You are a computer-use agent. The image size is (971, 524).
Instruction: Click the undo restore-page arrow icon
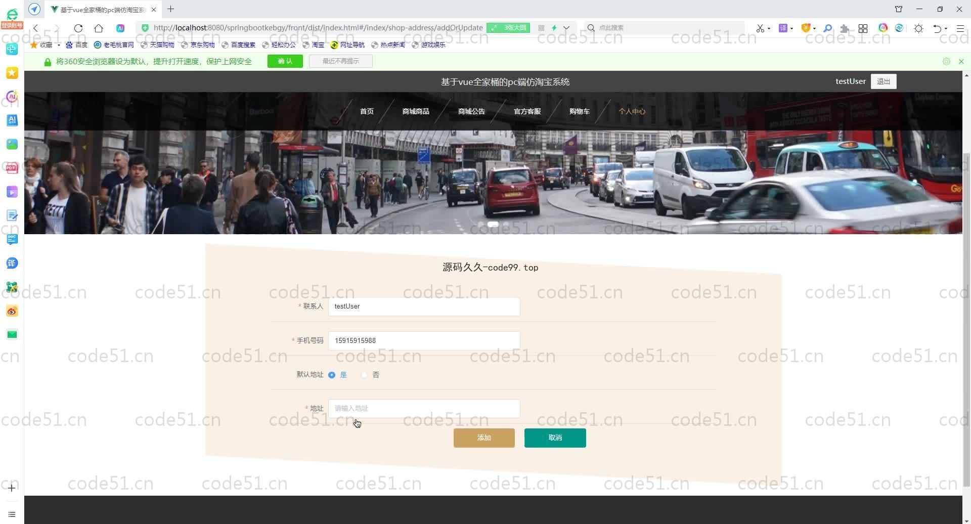(937, 28)
